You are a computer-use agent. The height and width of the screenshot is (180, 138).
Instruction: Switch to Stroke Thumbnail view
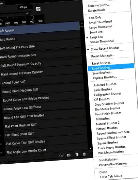tap(102, 42)
